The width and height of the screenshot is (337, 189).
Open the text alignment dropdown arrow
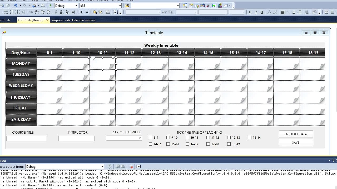[x=287, y=12]
